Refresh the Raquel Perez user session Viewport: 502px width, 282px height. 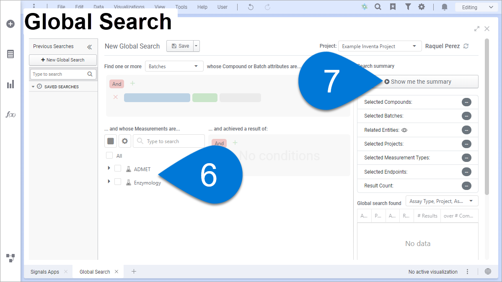(x=466, y=46)
